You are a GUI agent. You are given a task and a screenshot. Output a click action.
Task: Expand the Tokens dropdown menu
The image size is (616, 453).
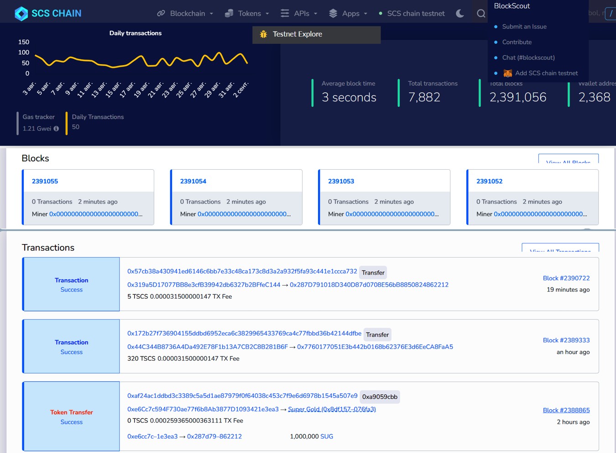pyautogui.click(x=247, y=13)
